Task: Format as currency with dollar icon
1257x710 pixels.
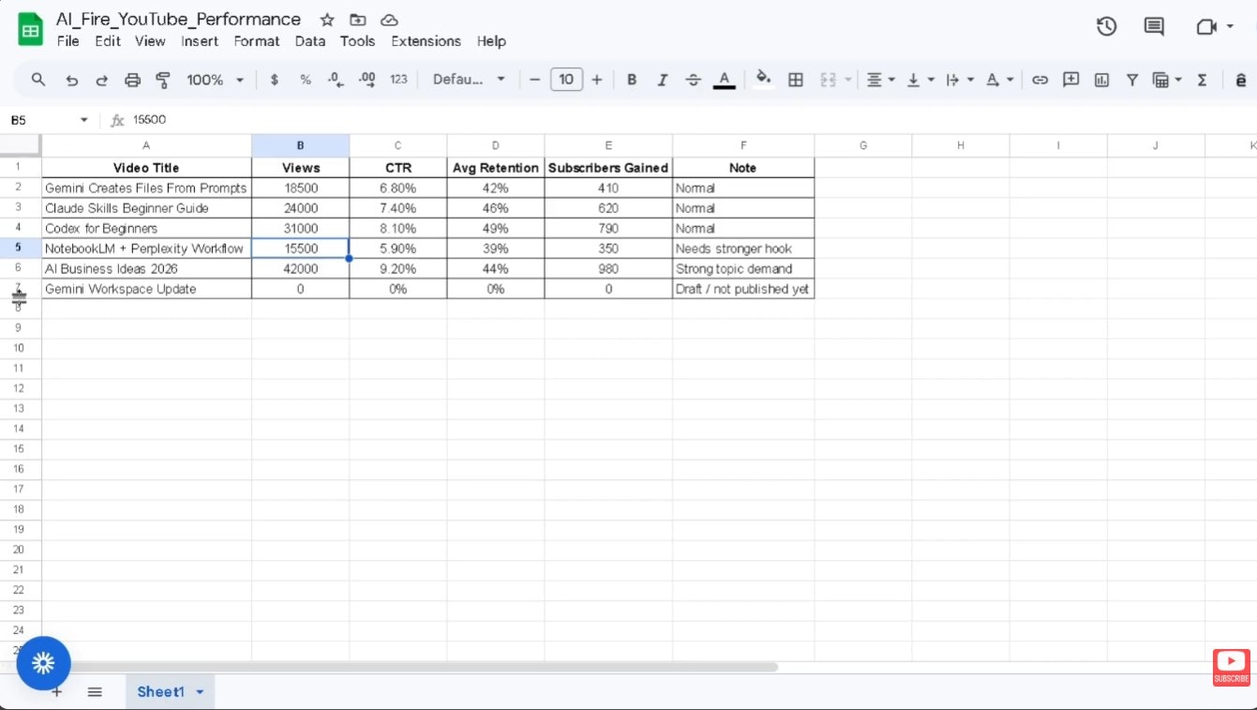Action: 275,80
